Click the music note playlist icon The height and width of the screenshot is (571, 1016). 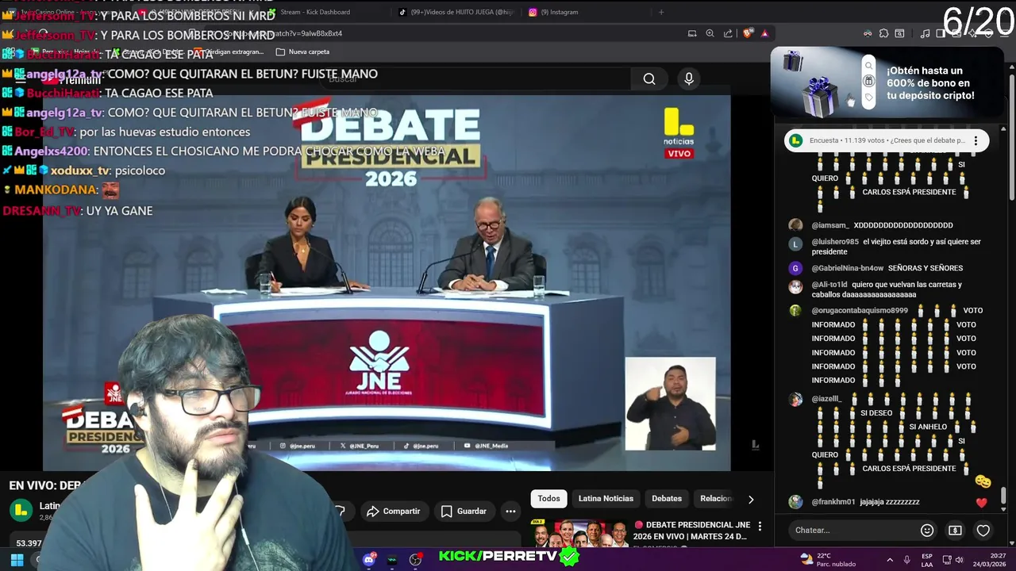(x=925, y=33)
